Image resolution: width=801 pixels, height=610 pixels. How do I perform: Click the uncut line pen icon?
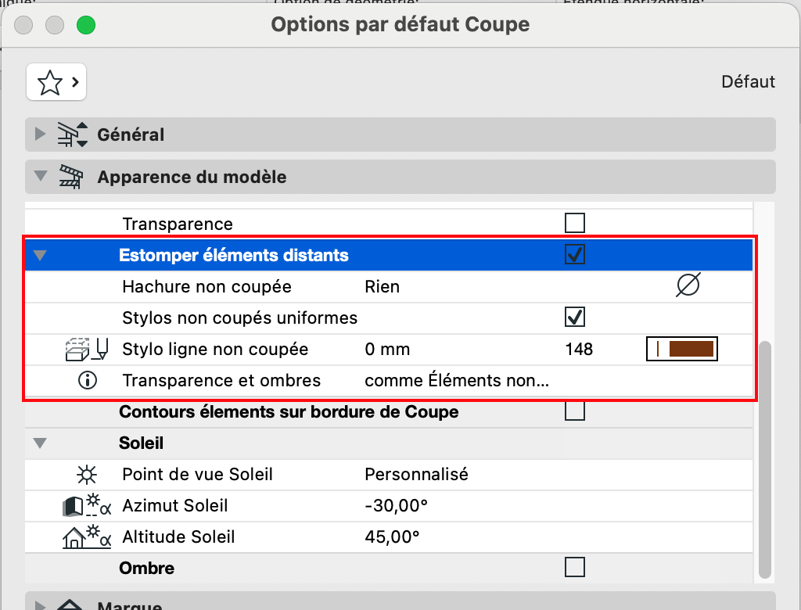[x=87, y=349]
